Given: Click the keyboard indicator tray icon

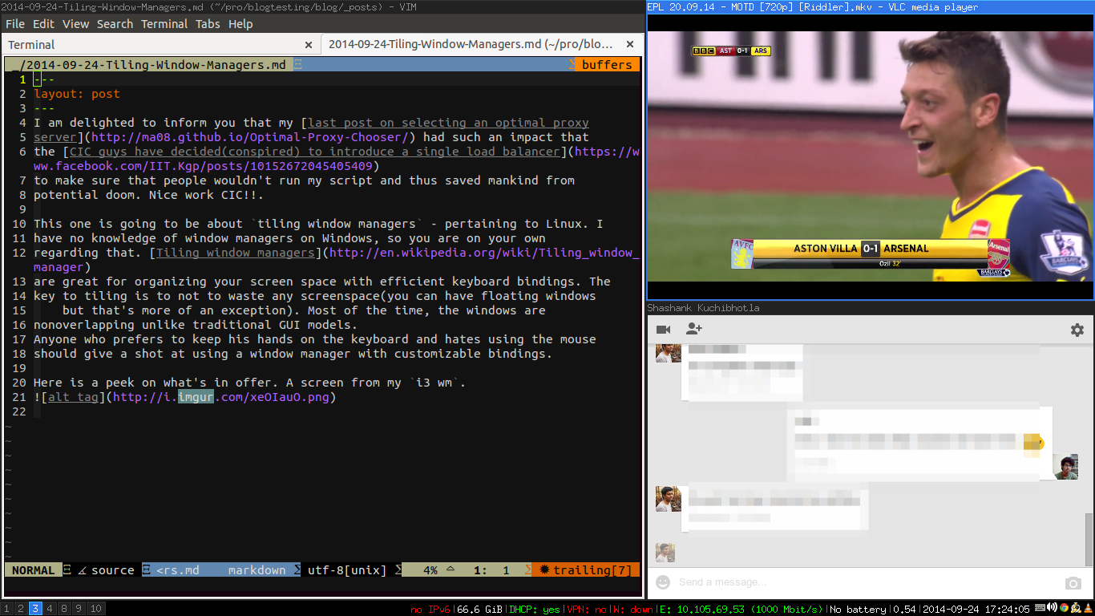Looking at the screenshot, I should (1040, 608).
